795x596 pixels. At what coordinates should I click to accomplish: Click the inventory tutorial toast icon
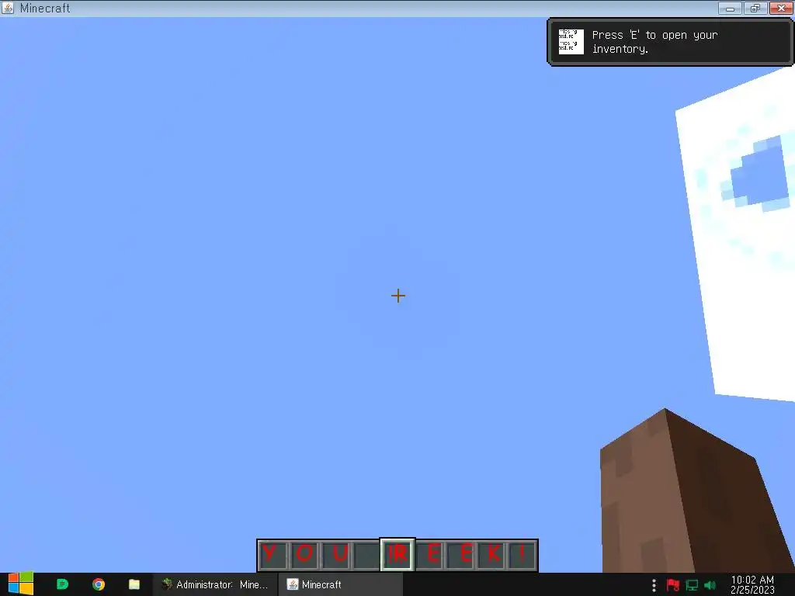pos(571,42)
